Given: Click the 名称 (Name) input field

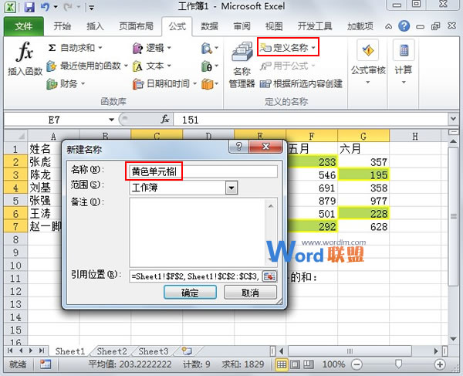Looking at the screenshot, I should pos(201,171).
